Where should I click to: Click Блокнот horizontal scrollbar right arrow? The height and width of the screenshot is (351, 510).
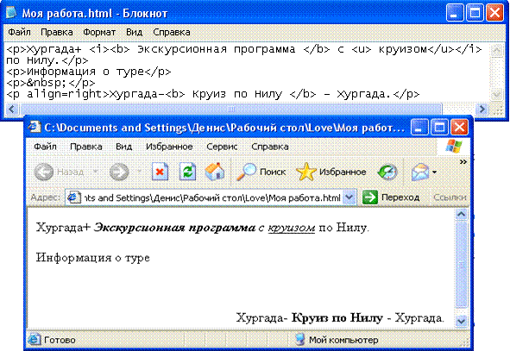coord(482,109)
